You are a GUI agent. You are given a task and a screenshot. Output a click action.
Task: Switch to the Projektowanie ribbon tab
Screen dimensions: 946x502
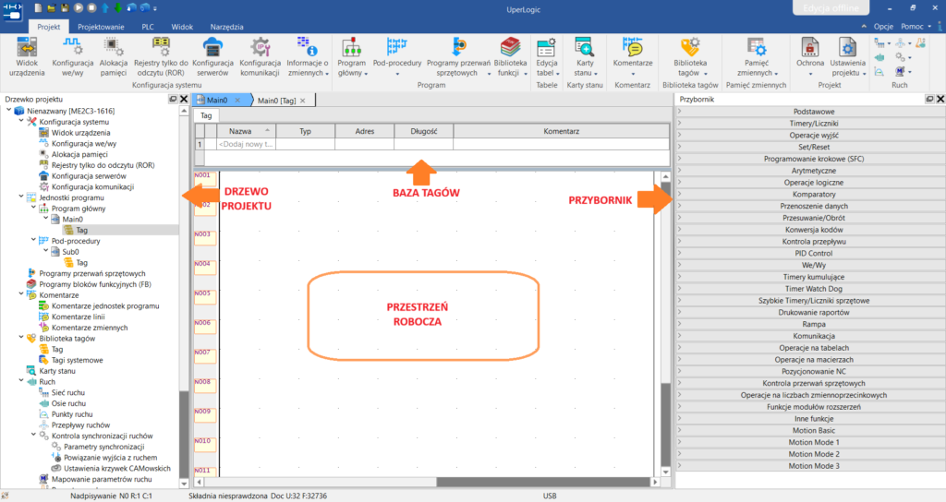[x=101, y=27]
